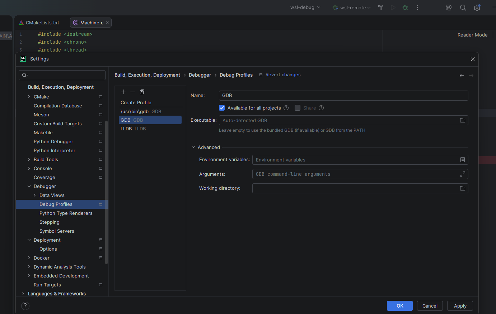The width and height of the screenshot is (496, 314).
Task: Collapse the Debugger settings node
Action: (x=29, y=186)
